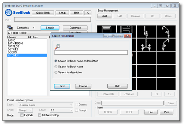Image resolution: width=184 pixels, height=125 pixels.
Task: Click the Search button next to Categories
Action: [x=50, y=28]
